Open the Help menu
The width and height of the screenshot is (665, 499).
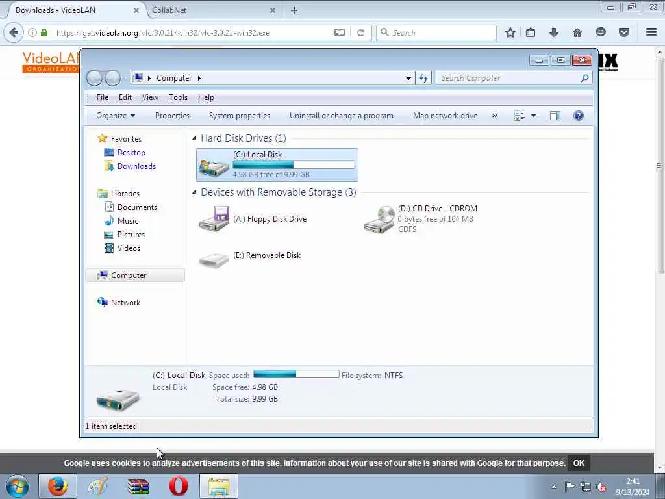pos(206,97)
